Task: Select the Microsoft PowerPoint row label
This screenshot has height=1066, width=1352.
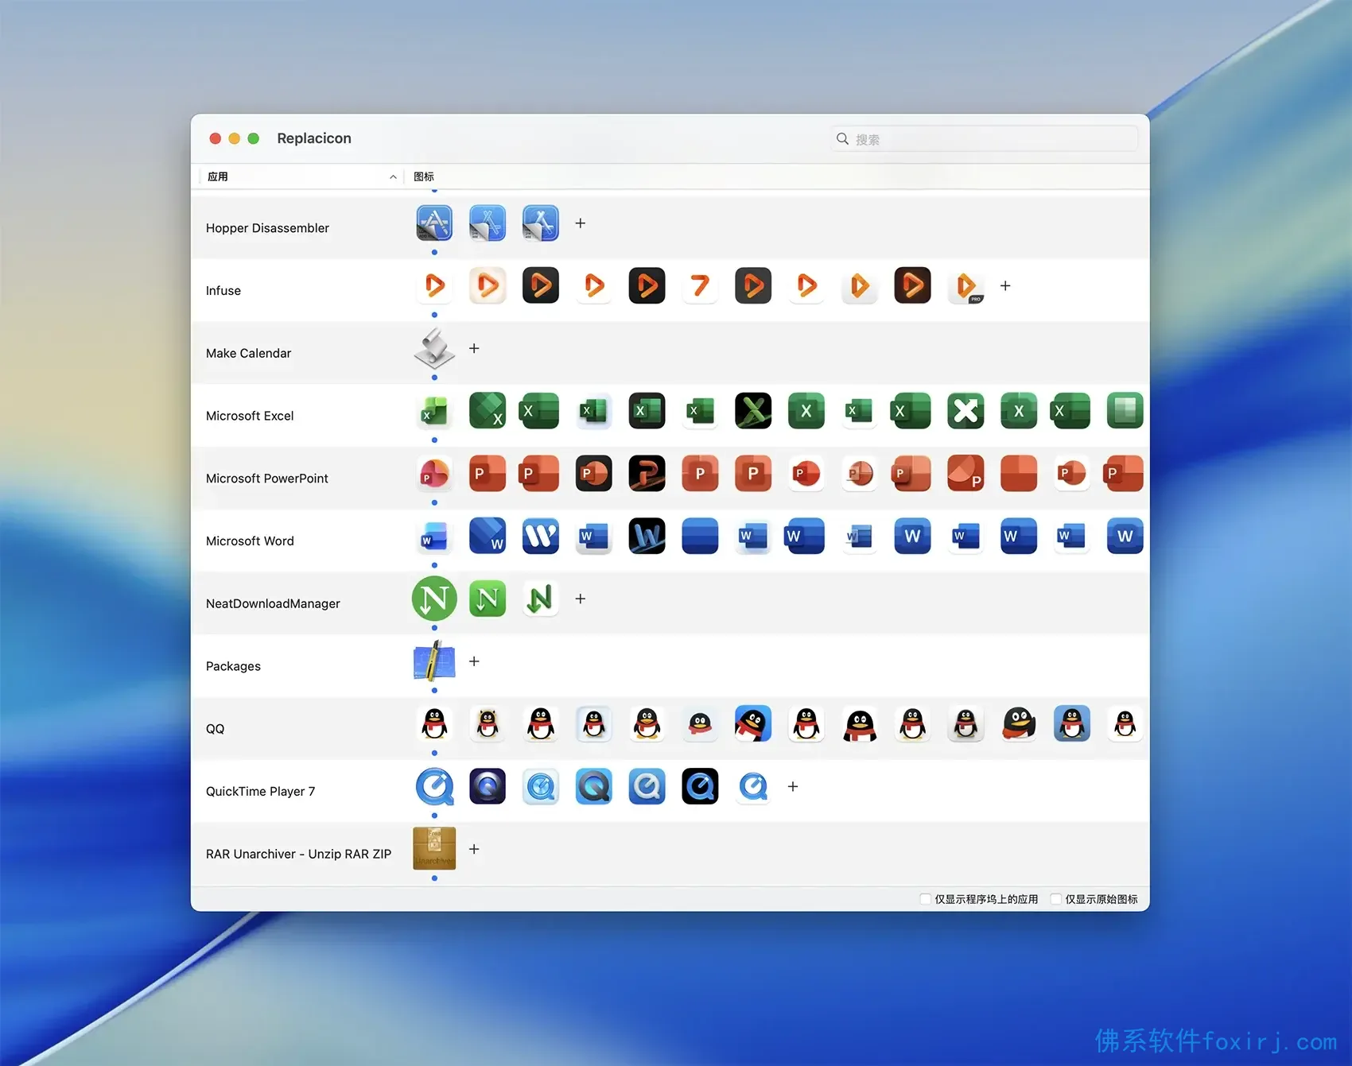Action: [267, 479]
